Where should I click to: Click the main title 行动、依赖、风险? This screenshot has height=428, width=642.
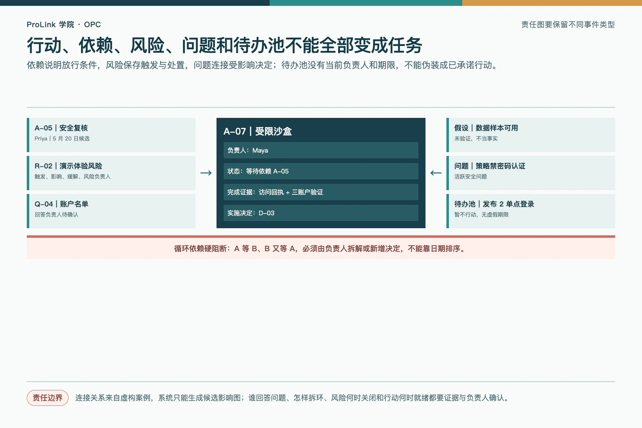(224, 45)
